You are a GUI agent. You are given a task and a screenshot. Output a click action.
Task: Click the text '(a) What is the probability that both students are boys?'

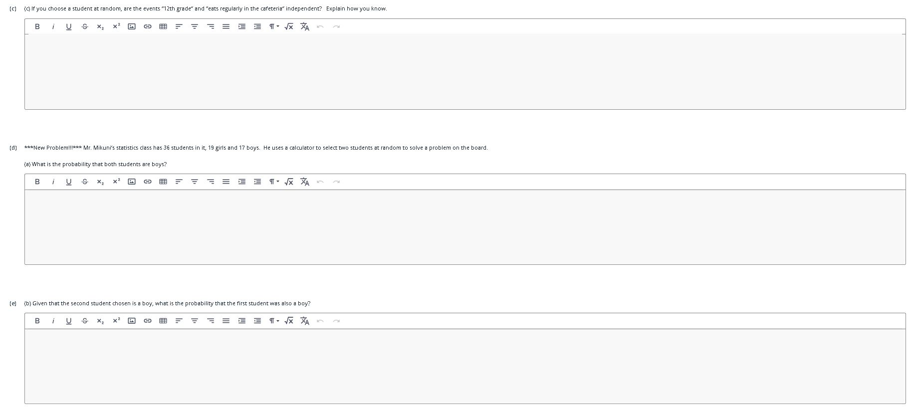tap(95, 164)
